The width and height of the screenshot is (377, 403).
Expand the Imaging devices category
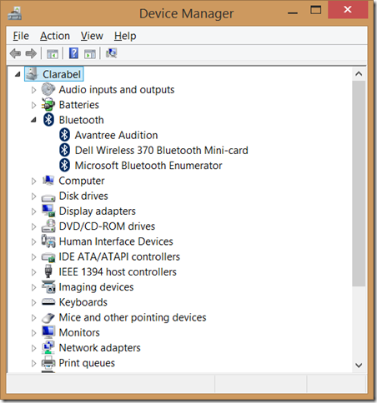tap(33, 287)
